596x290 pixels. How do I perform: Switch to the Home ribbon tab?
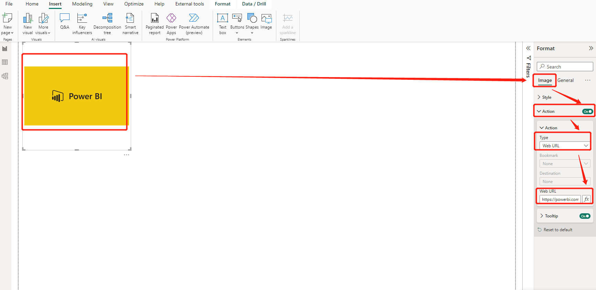[x=32, y=4]
